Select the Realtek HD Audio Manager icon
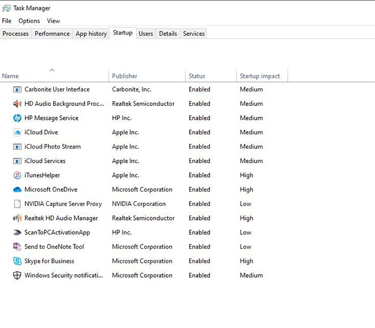Screen dimensions: 375x328 (x=17, y=218)
